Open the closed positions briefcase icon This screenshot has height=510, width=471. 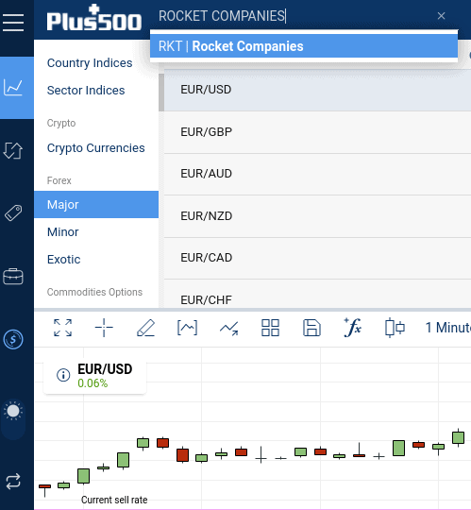13,277
